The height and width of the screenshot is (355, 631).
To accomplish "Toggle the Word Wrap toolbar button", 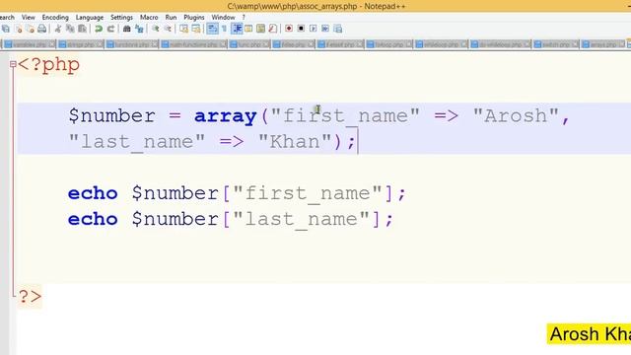I will point(212,29).
